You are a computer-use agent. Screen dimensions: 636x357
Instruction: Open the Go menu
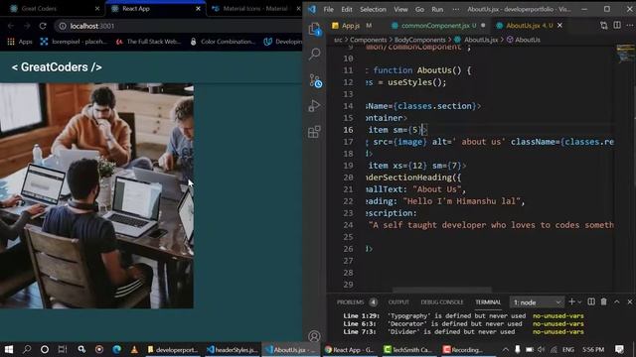click(419, 9)
